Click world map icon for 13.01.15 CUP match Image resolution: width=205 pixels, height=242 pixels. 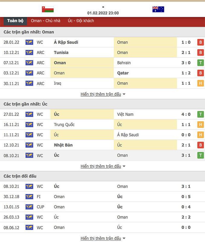click(x=29, y=207)
